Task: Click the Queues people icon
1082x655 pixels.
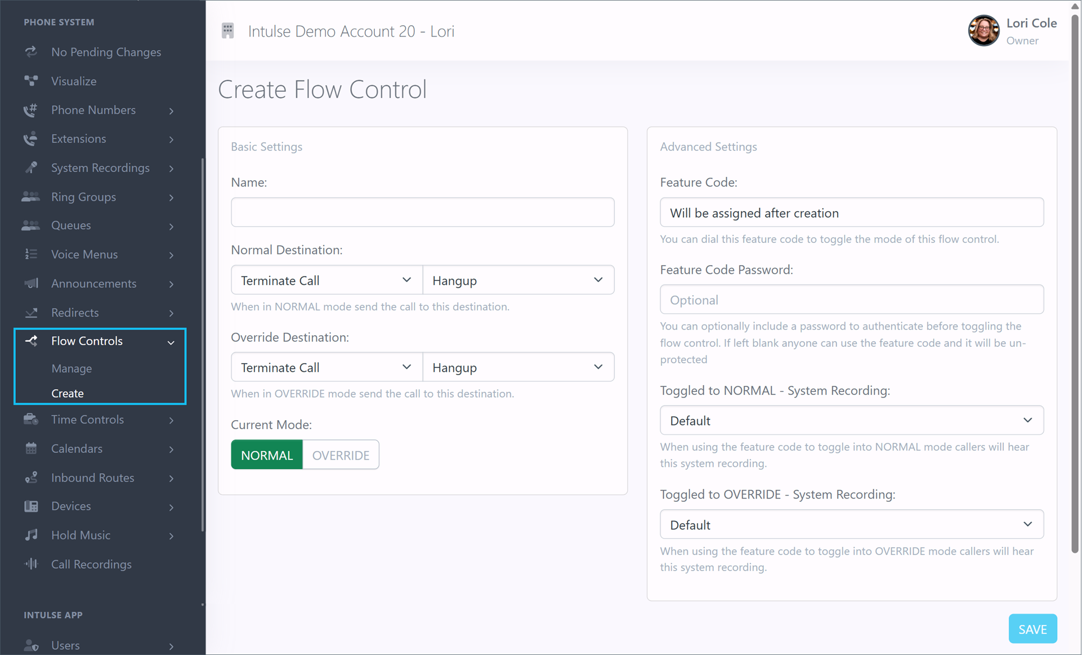Action: pyautogui.click(x=31, y=225)
